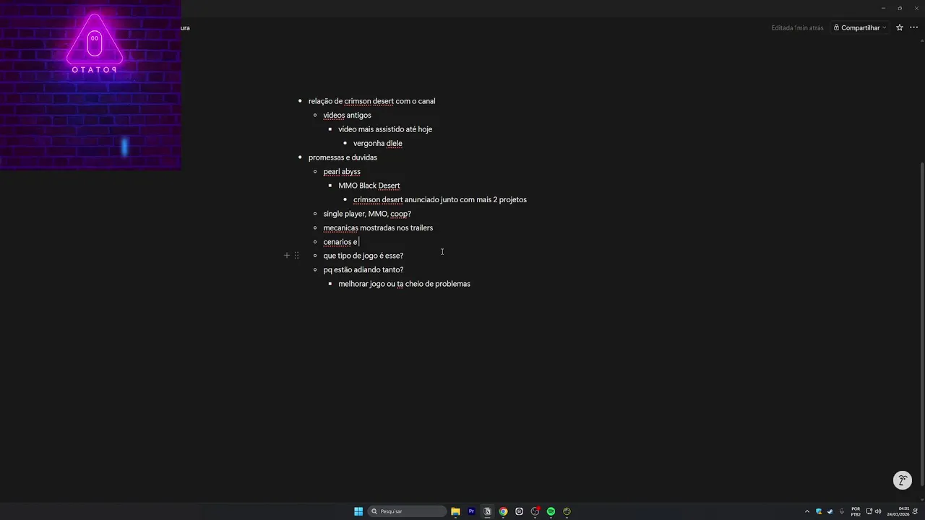Image resolution: width=925 pixels, height=520 pixels.
Task: Open Spotify from taskbar
Action: click(551, 511)
